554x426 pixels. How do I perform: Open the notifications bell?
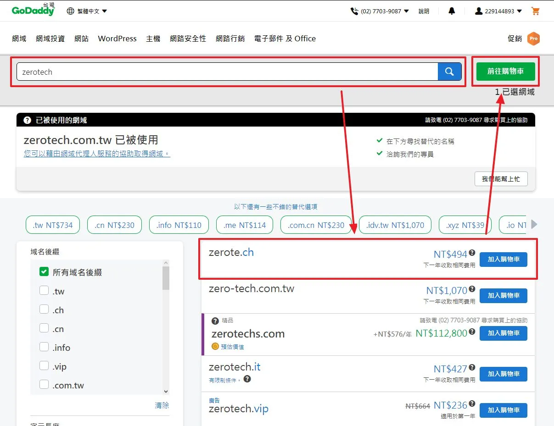452,11
